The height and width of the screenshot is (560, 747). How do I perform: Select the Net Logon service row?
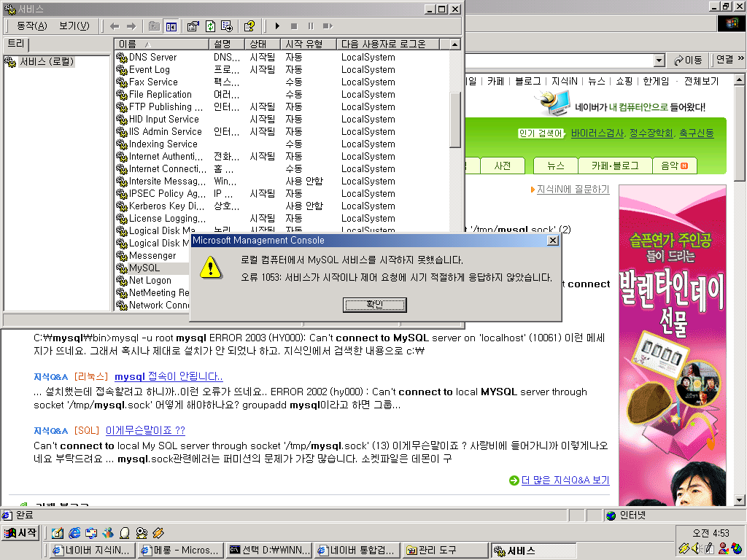[152, 281]
